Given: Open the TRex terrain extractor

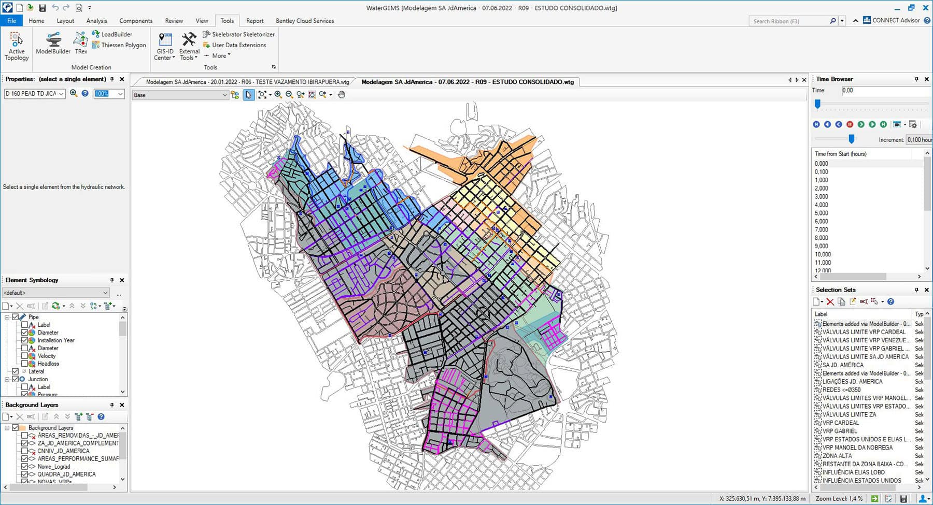Looking at the screenshot, I should (x=81, y=43).
